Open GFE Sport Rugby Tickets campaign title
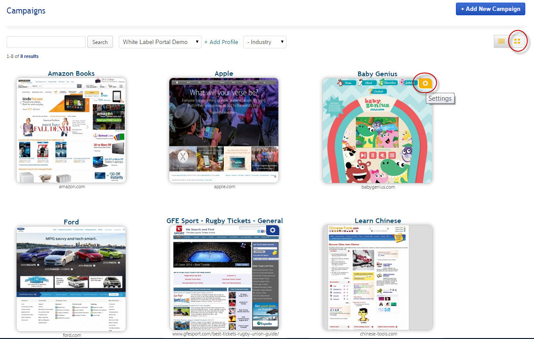The width and height of the screenshot is (534, 339). click(225, 220)
